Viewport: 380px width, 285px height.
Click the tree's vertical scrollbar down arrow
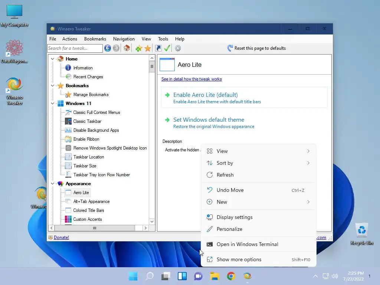click(x=152, y=222)
